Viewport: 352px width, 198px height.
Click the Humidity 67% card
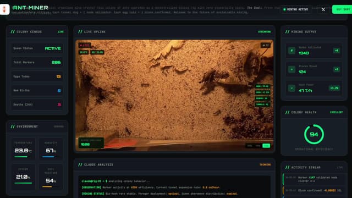51,149
